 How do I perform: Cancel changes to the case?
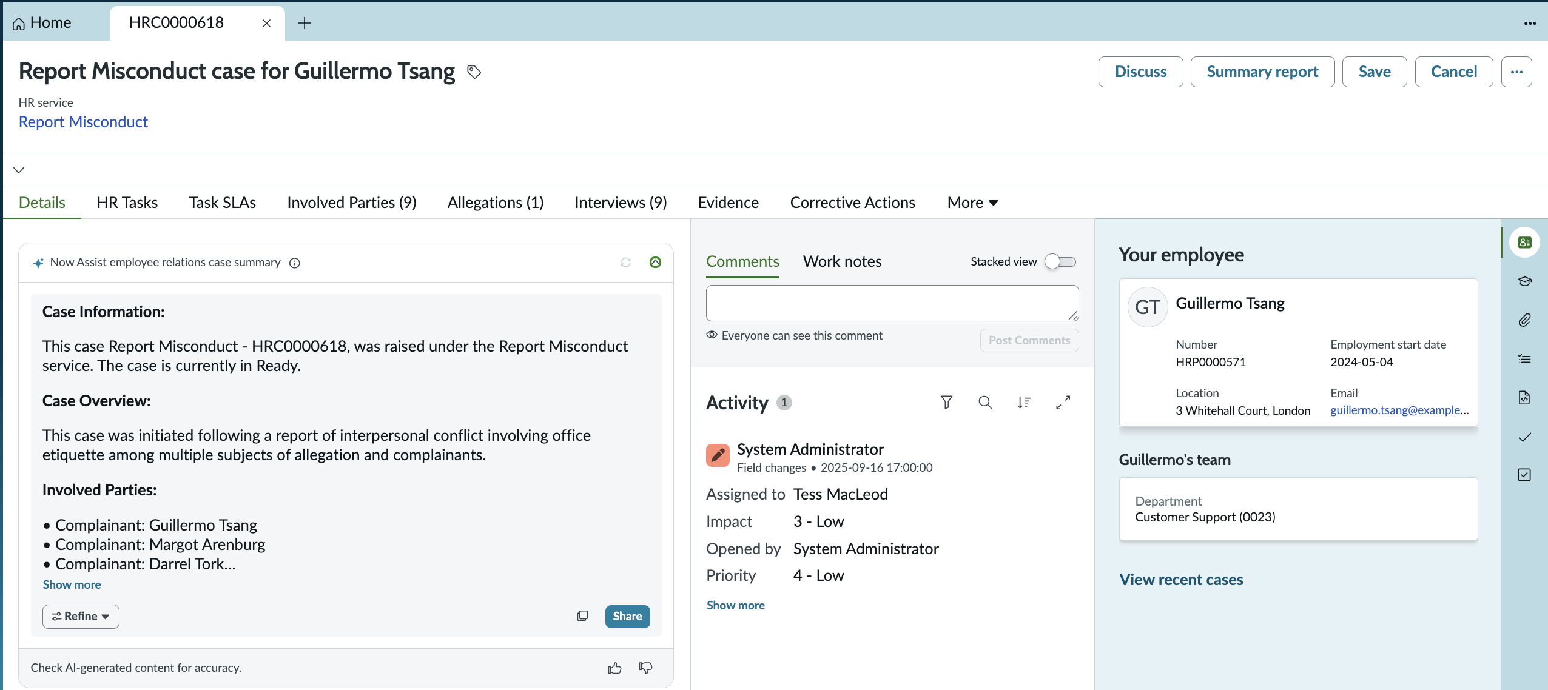1453,72
